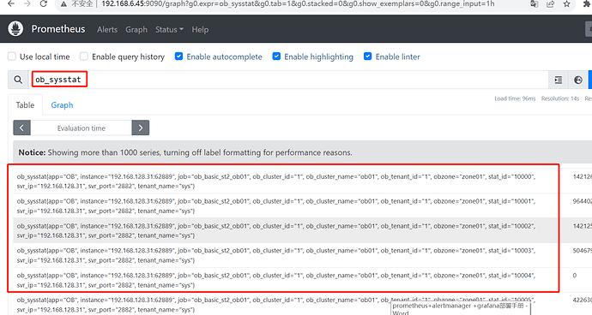
Task: Enable the Use local time checkbox
Action: pyautogui.click(x=12, y=56)
